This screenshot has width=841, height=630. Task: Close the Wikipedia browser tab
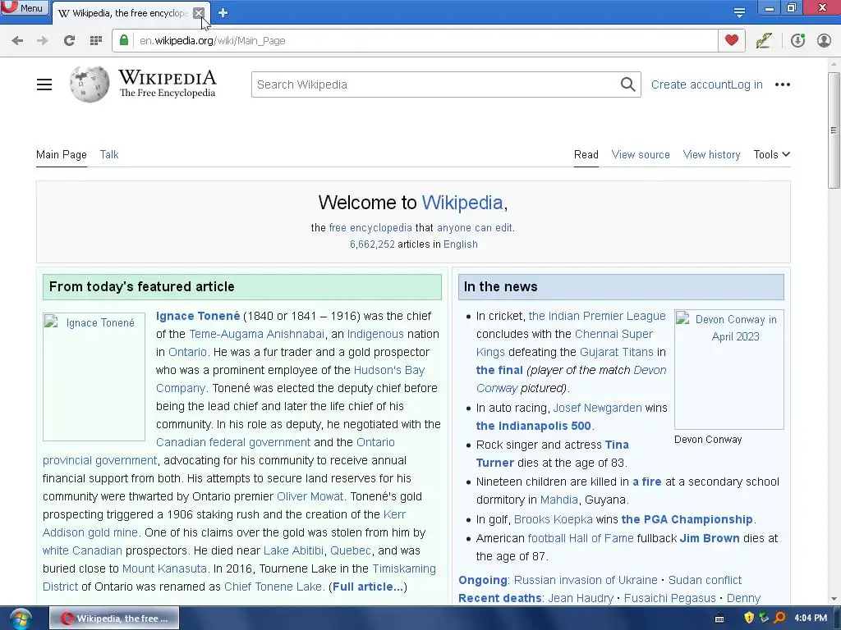click(x=199, y=13)
